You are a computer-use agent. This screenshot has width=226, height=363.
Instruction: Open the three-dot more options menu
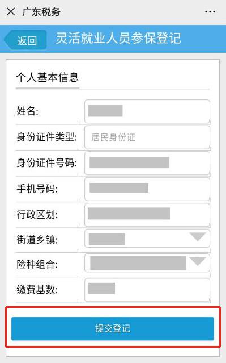click(210, 11)
